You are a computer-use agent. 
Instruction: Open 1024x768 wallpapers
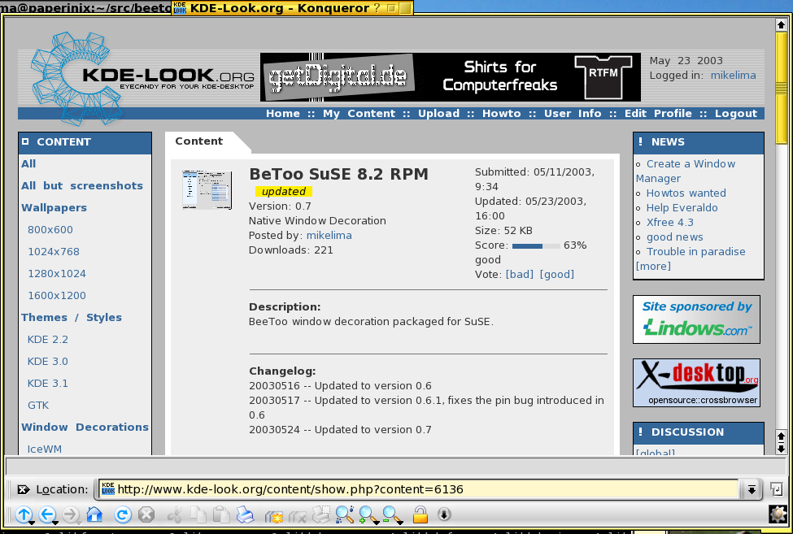tap(54, 252)
